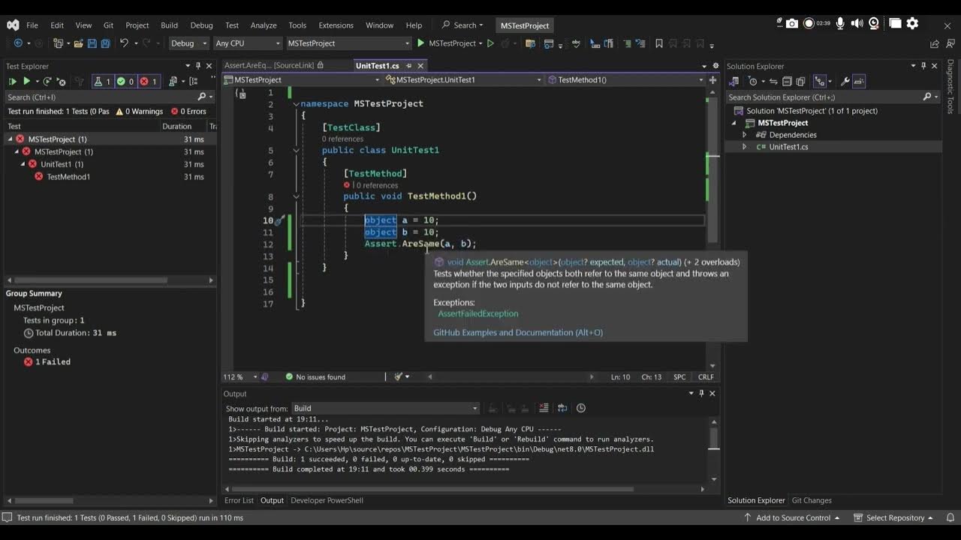Viewport: 961px width, 540px height.
Task: Open the Test menu
Action: [x=232, y=25]
